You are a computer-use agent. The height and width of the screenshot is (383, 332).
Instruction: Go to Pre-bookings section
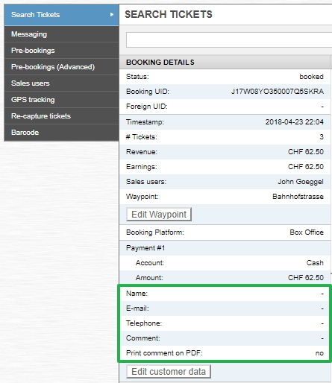click(x=61, y=51)
